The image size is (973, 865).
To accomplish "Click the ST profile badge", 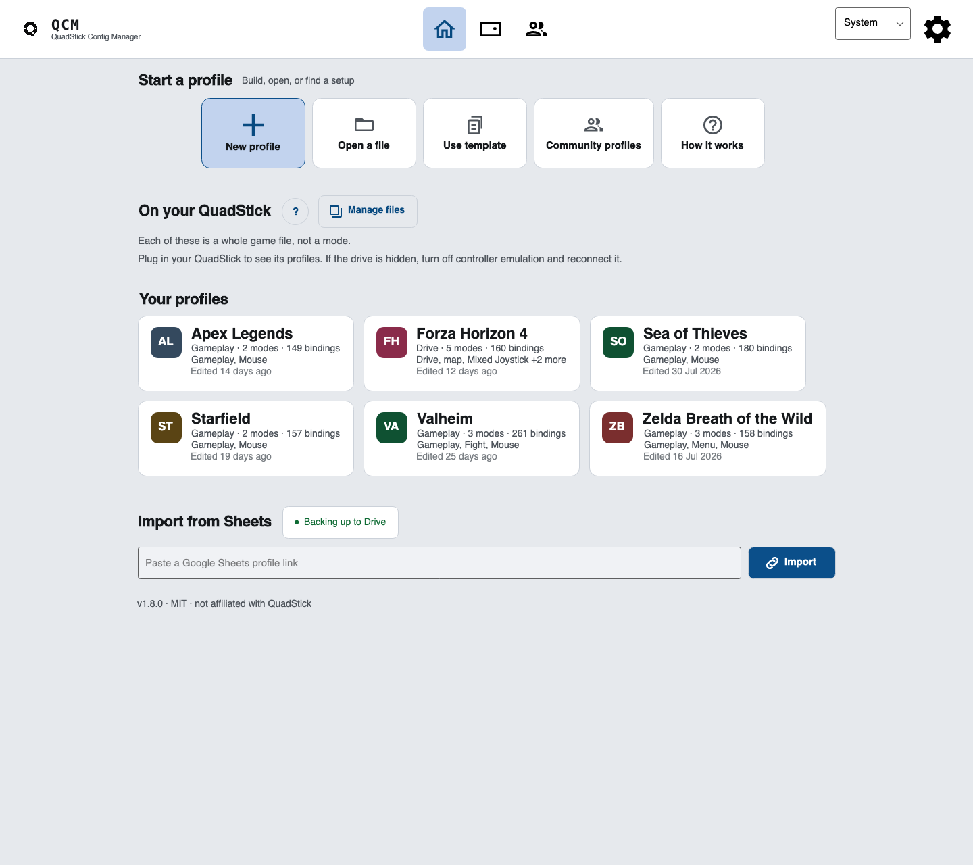I will click(166, 427).
